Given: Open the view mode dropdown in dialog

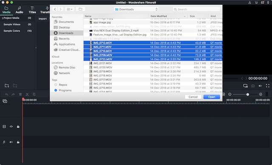Looking at the screenshot, I should point(70,9).
